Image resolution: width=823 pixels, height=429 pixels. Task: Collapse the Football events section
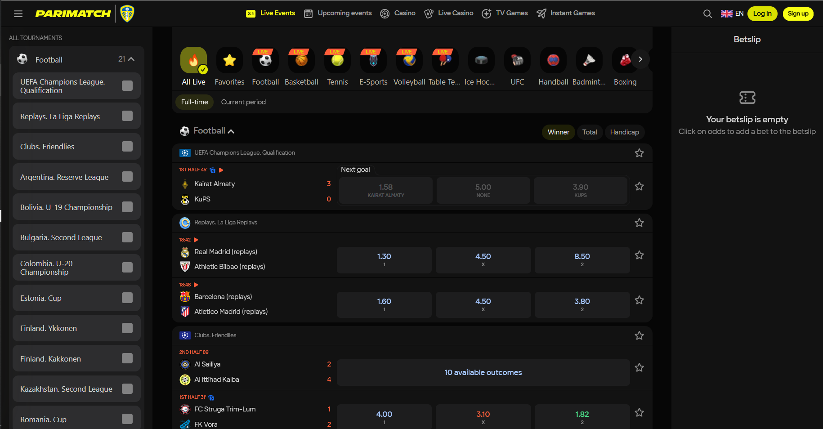pyautogui.click(x=231, y=131)
